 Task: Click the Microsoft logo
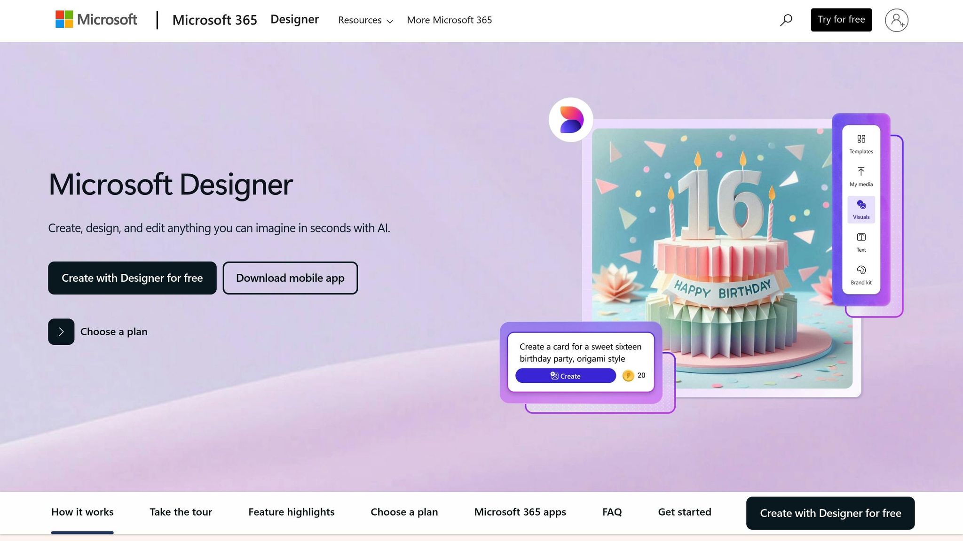(x=96, y=20)
